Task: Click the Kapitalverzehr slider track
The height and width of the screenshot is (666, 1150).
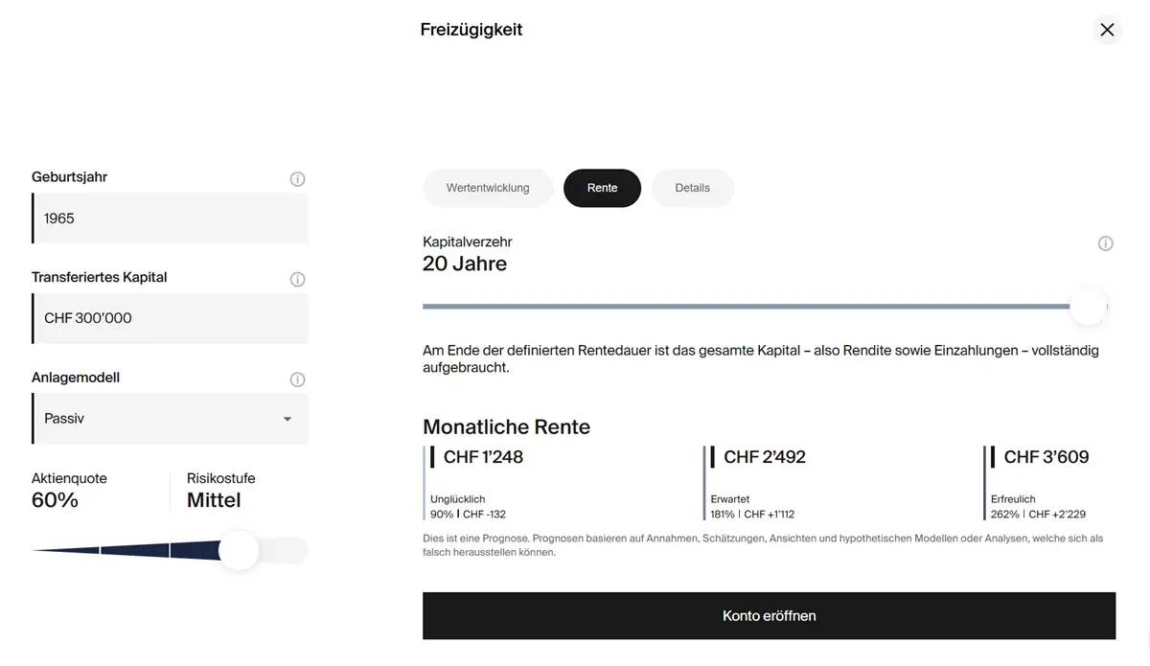Action: pos(747,307)
